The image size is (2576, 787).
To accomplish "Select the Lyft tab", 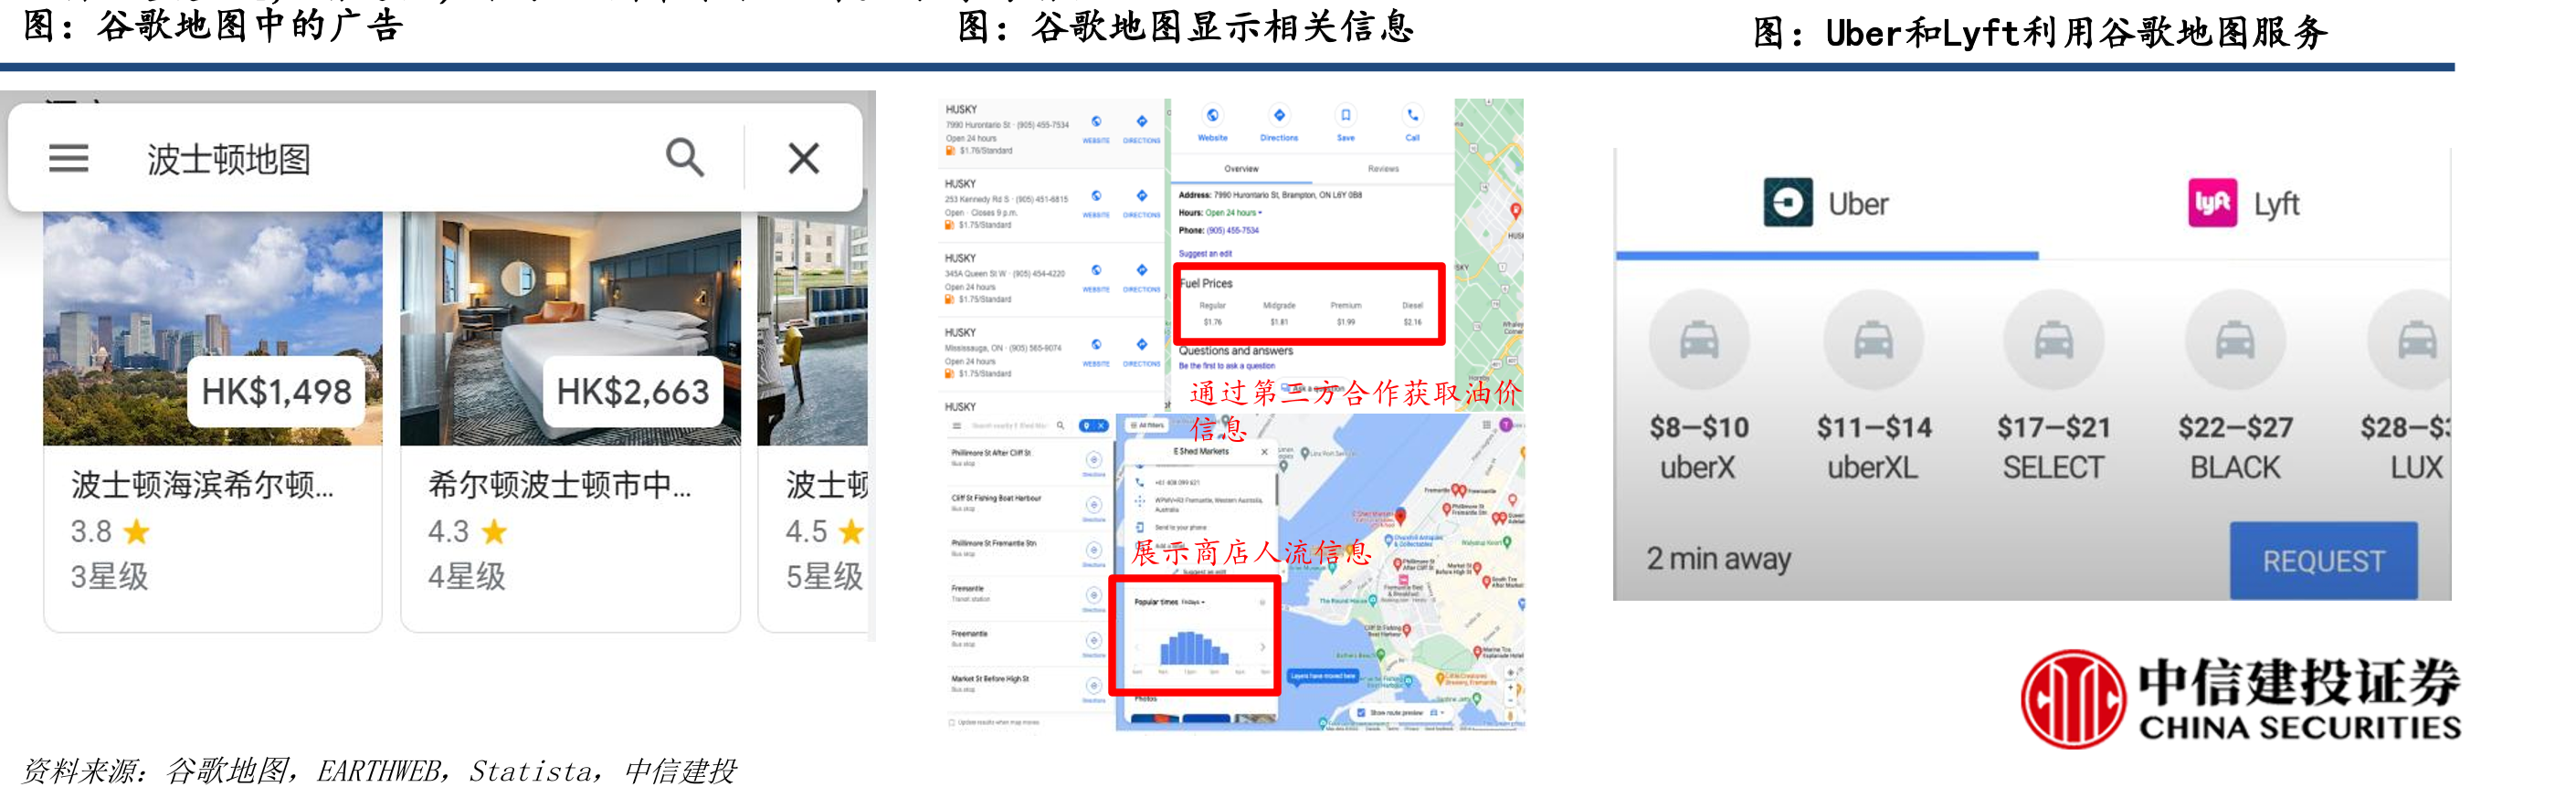I will pos(2244,204).
